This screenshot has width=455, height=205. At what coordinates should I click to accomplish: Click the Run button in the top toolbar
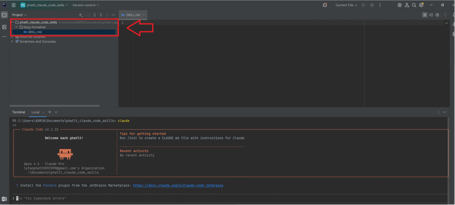click(x=363, y=5)
